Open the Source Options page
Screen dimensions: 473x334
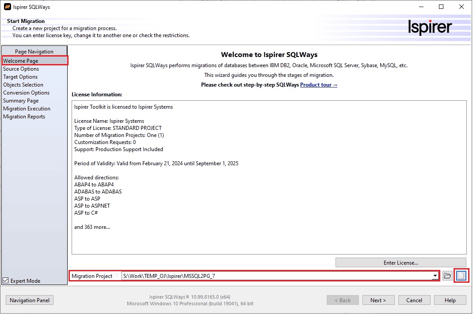(21, 69)
